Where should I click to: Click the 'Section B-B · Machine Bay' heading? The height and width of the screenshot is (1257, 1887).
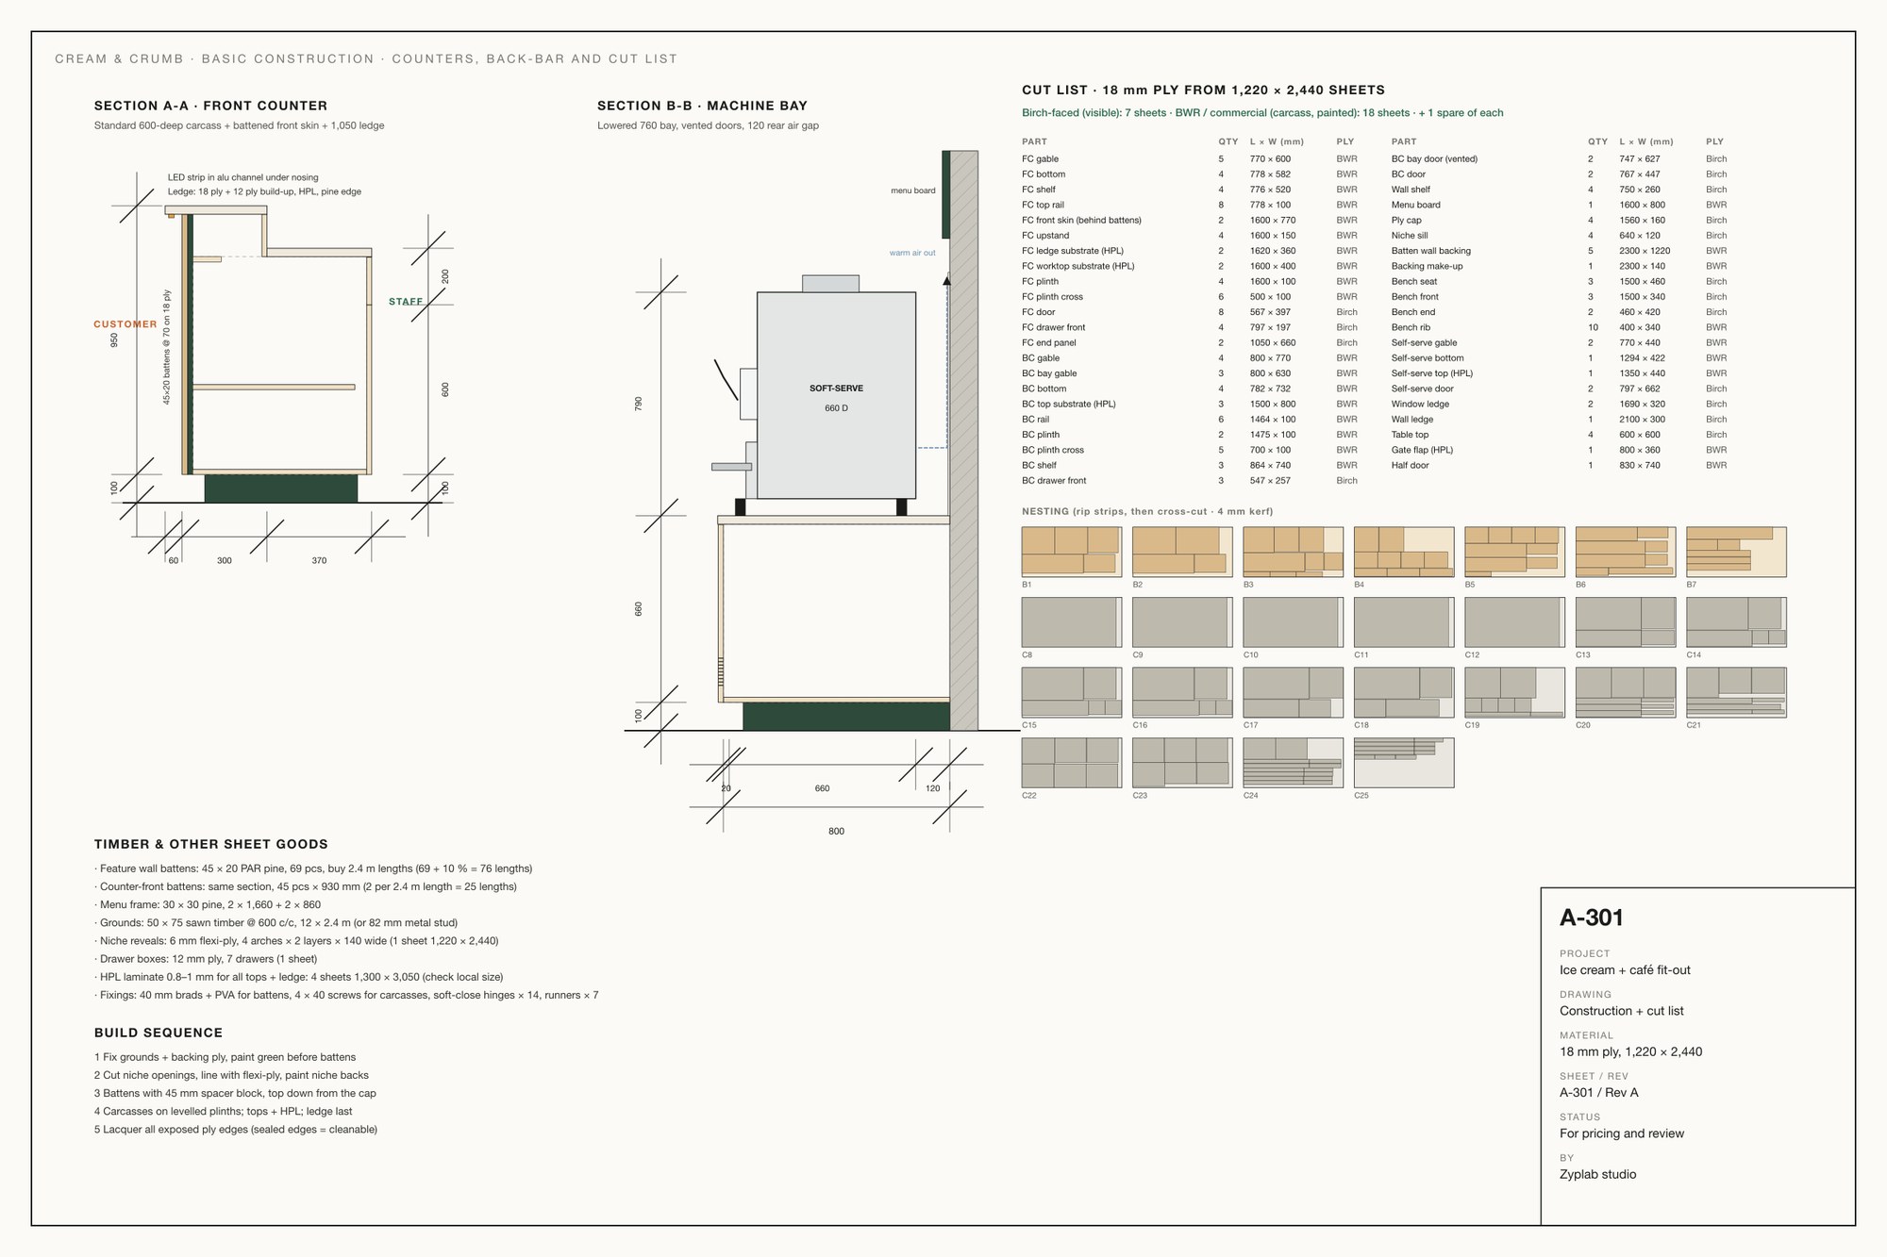click(702, 106)
